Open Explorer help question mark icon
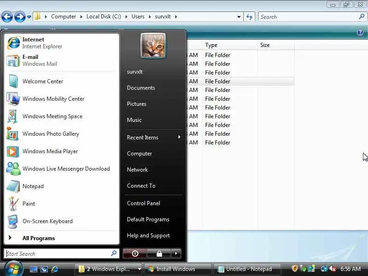Viewport: 368px width, 276px height. point(360,32)
